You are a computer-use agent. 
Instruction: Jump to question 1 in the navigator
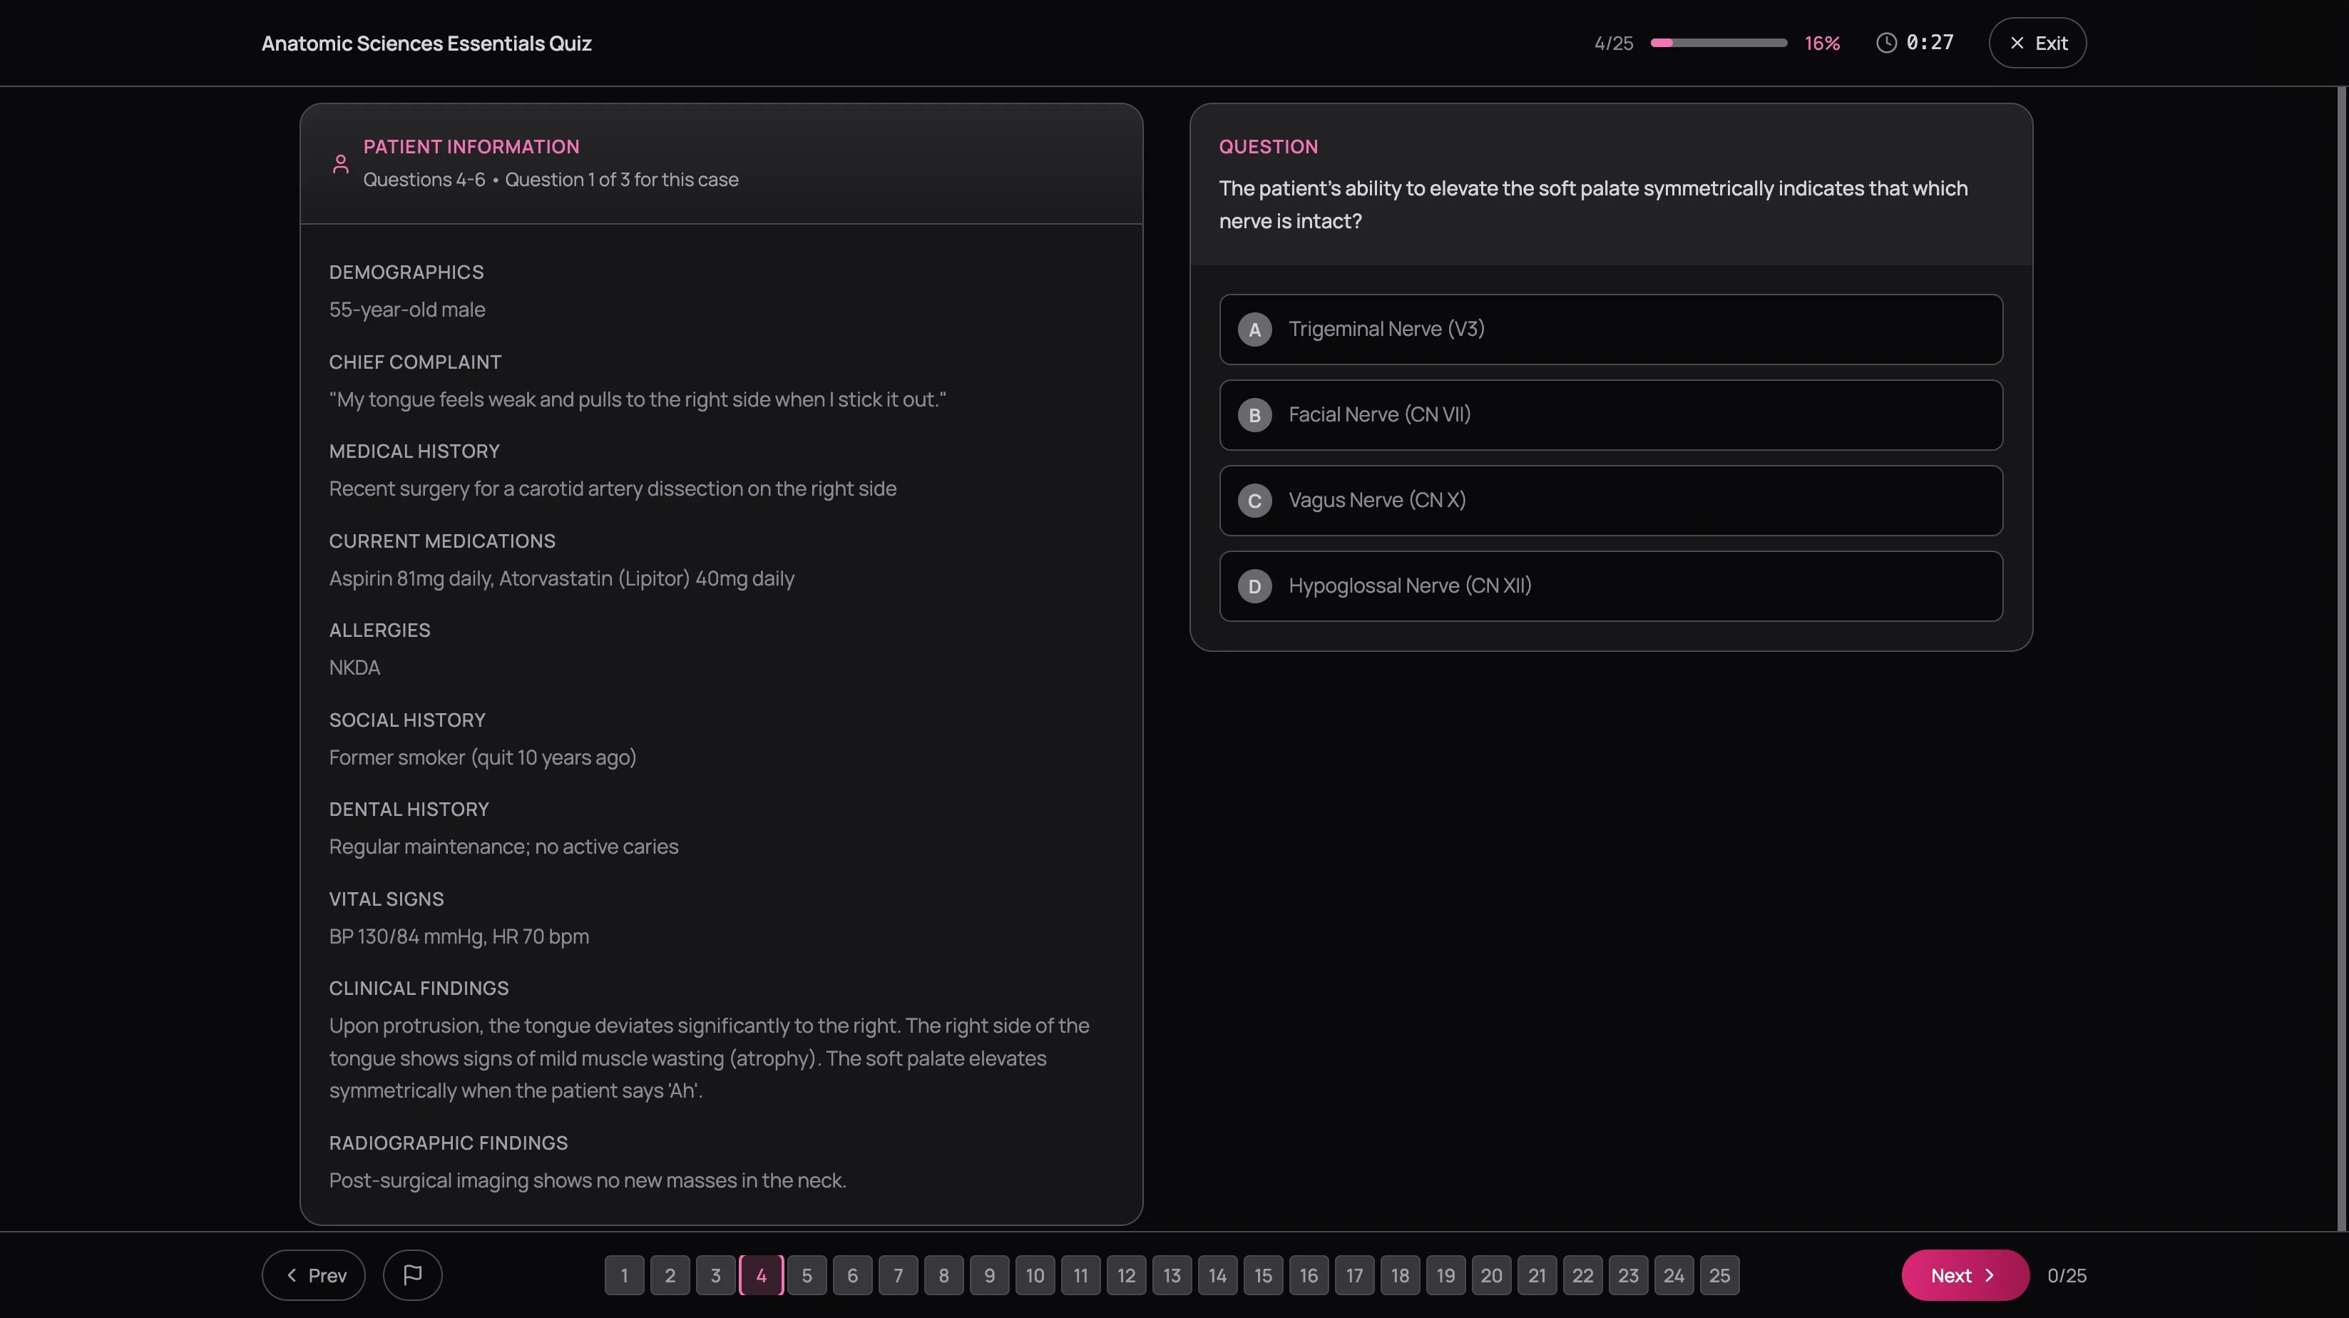pyautogui.click(x=624, y=1275)
